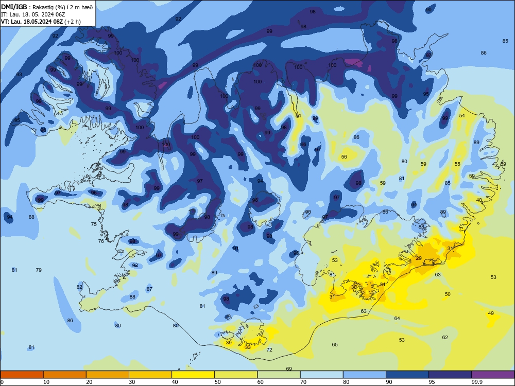Click the legend tick label 40
This screenshot has height=386, width=515.
(x=175, y=382)
